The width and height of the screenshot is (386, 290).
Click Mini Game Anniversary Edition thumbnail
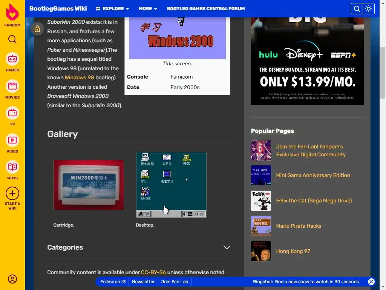coord(261,175)
